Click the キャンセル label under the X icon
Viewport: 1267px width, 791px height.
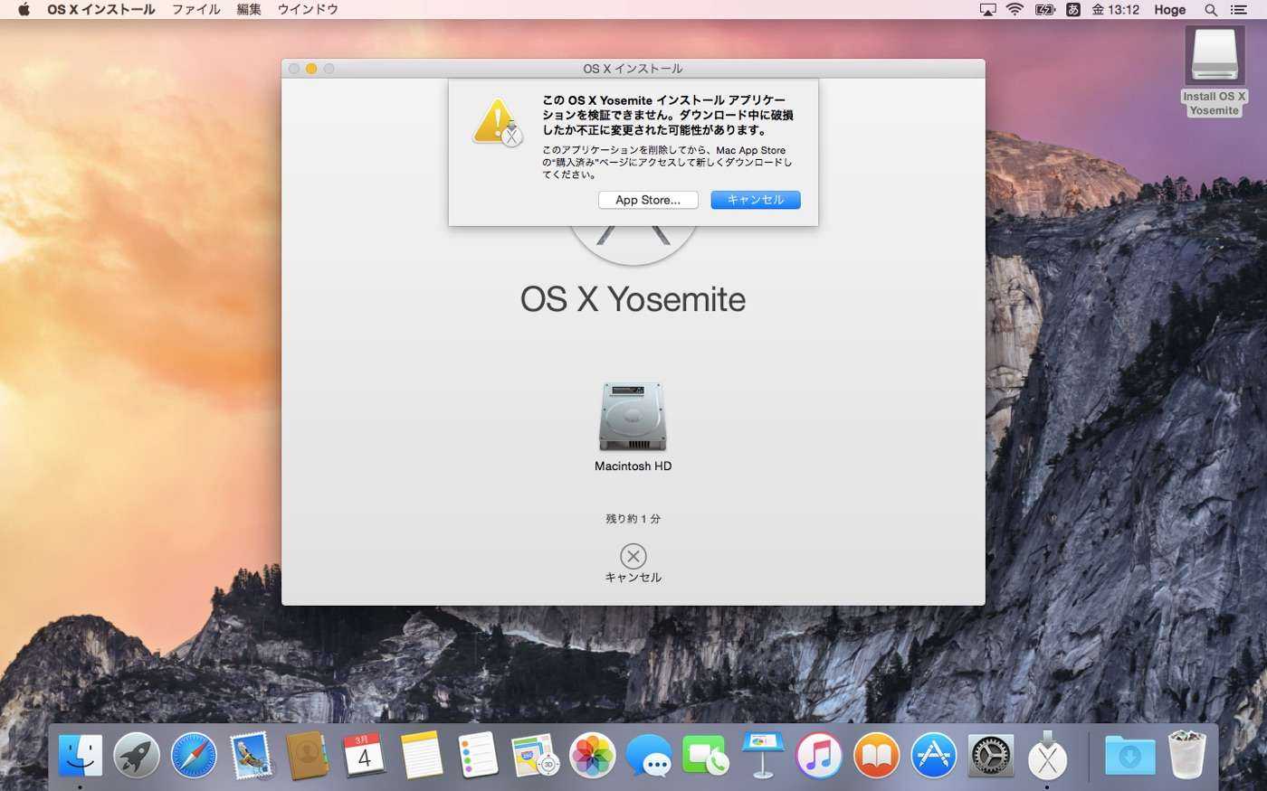(633, 578)
